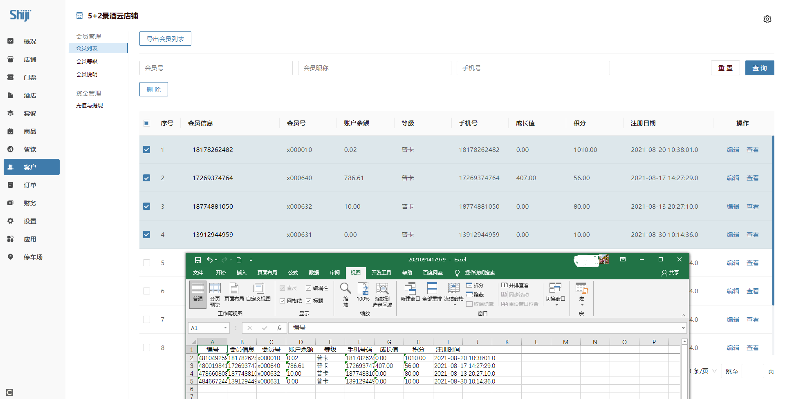Click 导出会员列表 export button
785x399 pixels.
click(165, 39)
